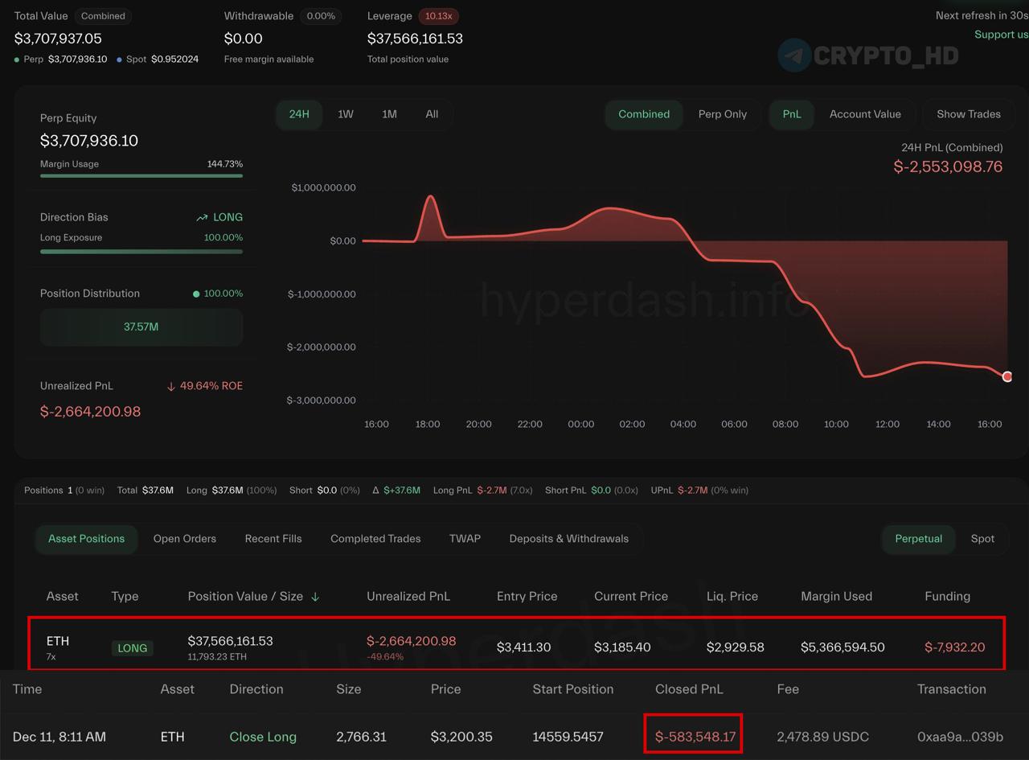The image size is (1029, 760).
Task: Click the sort arrow beside Position Value / Size
Action: (x=315, y=597)
